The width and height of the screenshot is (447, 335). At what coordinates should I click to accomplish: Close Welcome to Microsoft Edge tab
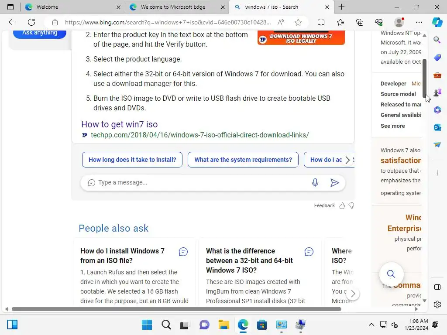223,7
